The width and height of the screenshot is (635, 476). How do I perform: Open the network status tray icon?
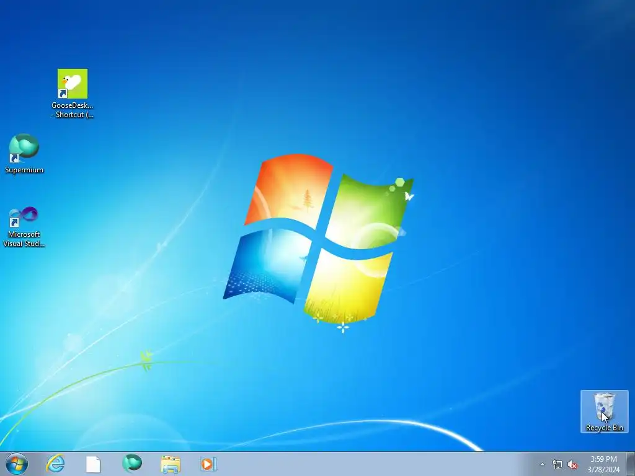557,465
